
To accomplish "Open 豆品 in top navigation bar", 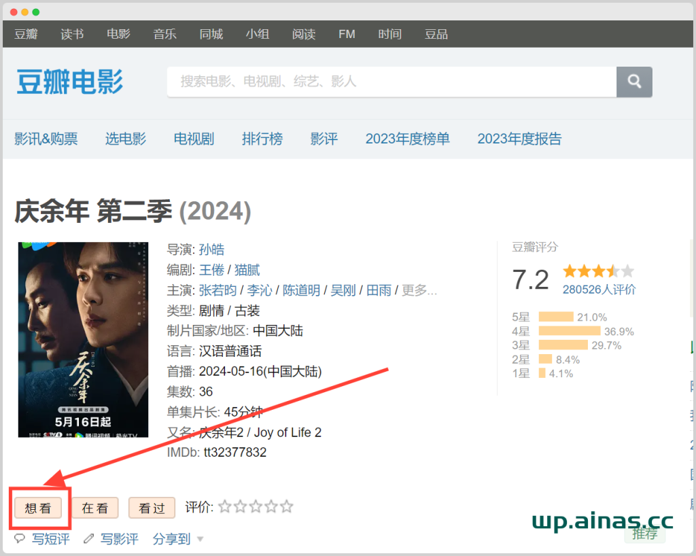I will (436, 34).
